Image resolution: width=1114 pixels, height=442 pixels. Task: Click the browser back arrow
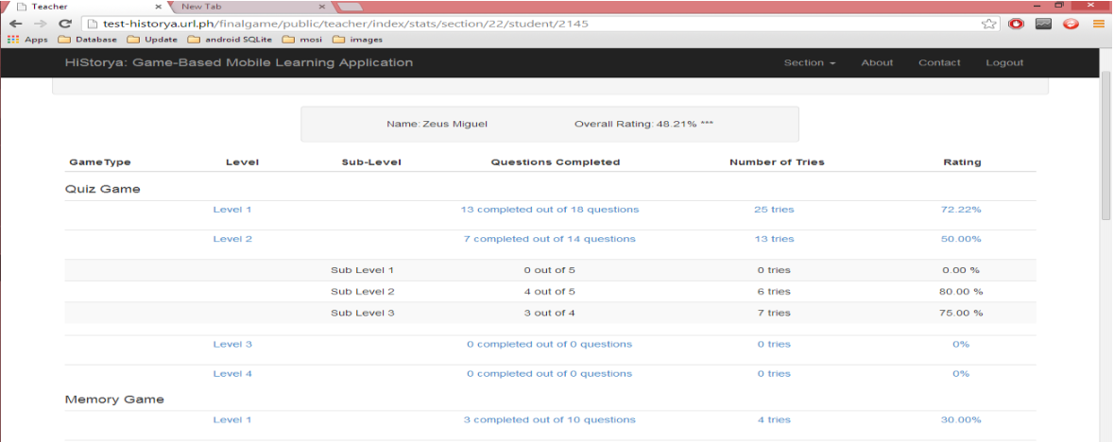[15, 24]
